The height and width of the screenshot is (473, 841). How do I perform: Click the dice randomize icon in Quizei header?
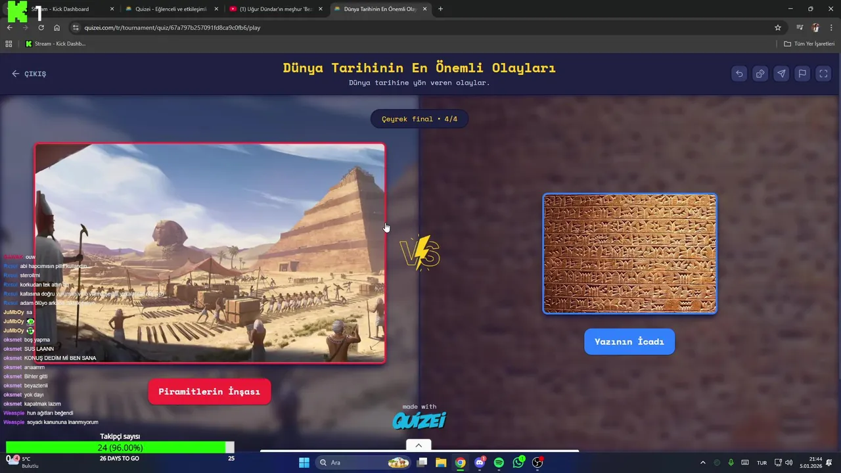(x=760, y=74)
